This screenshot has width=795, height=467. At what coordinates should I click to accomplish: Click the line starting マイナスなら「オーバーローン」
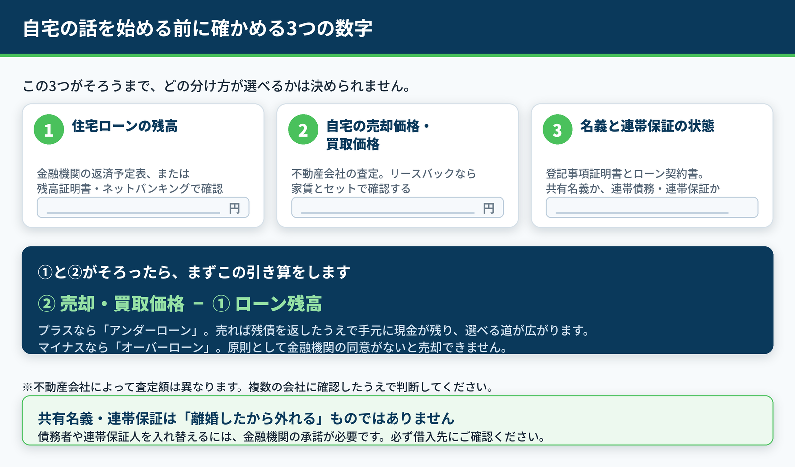273,347
